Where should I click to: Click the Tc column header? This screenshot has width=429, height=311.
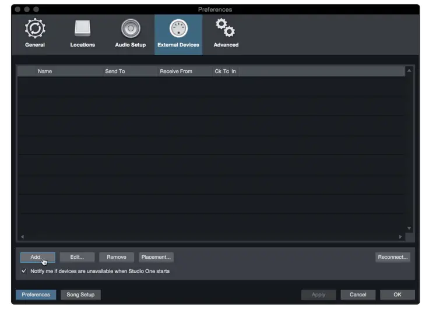pyautogui.click(x=226, y=71)
